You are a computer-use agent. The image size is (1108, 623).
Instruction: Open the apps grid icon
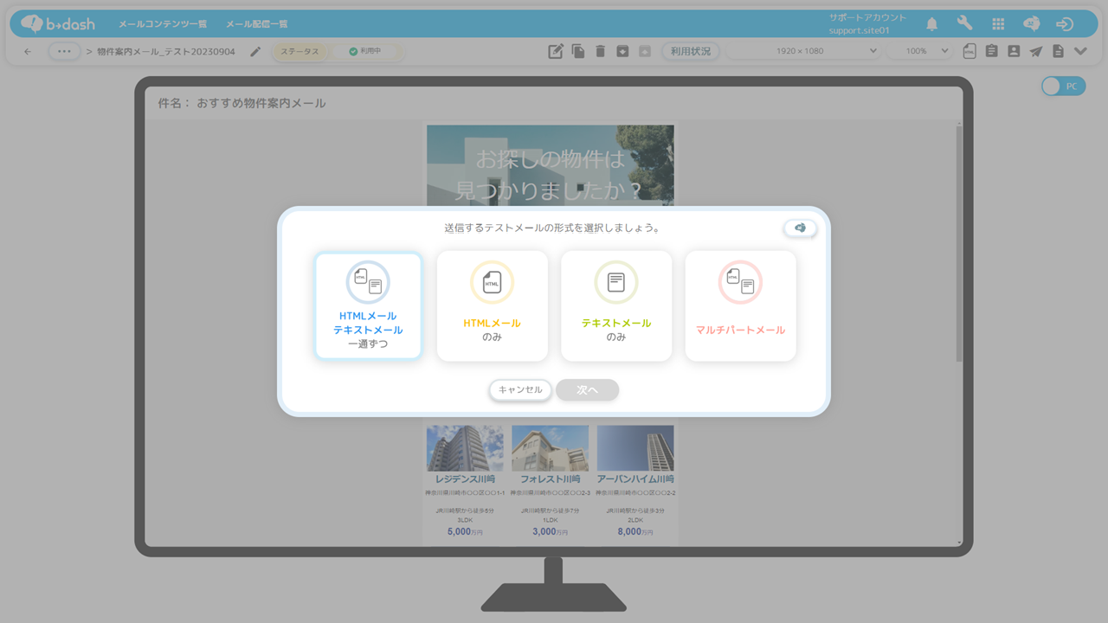pyautogui.click(x=998, y=24)
